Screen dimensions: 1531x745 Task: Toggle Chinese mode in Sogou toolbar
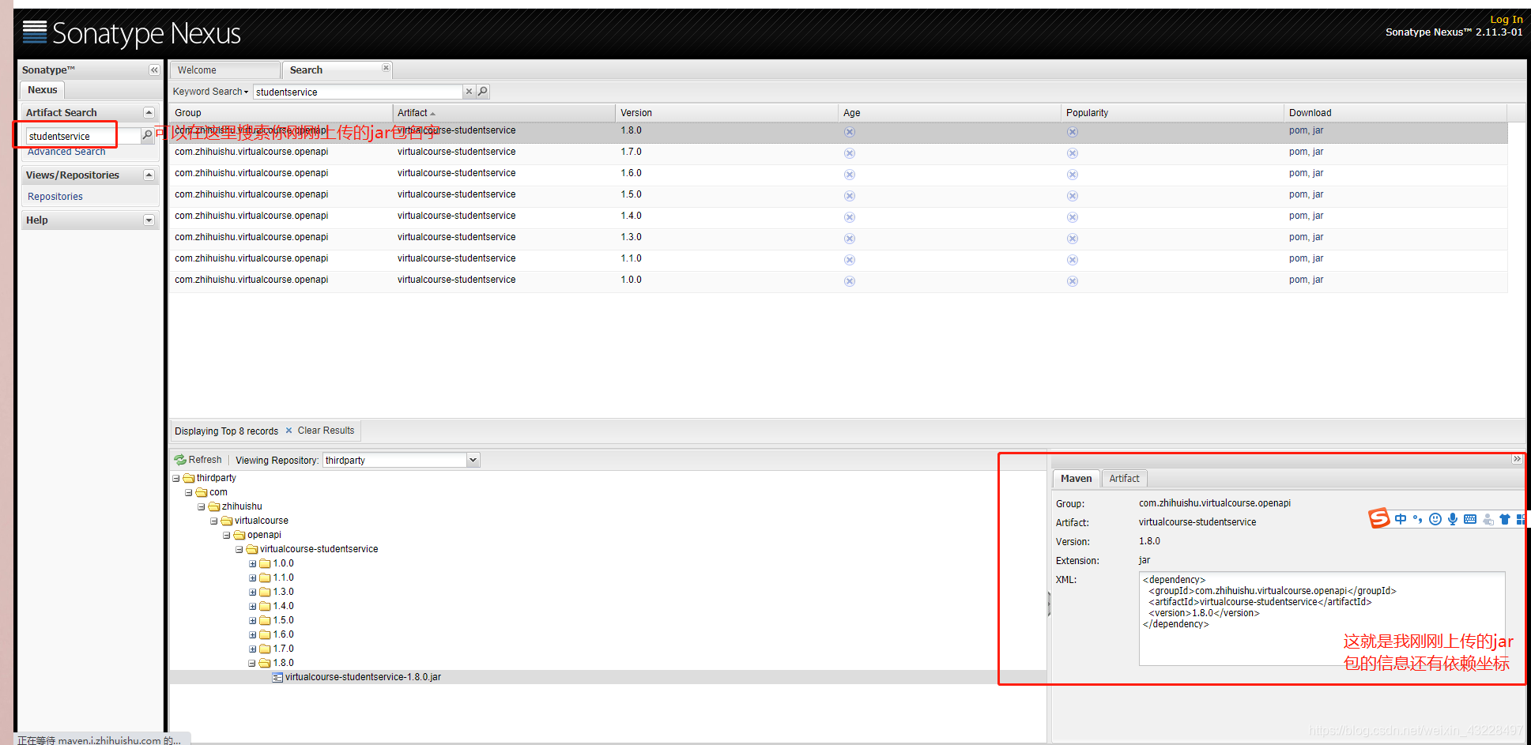pos(1401,519)
